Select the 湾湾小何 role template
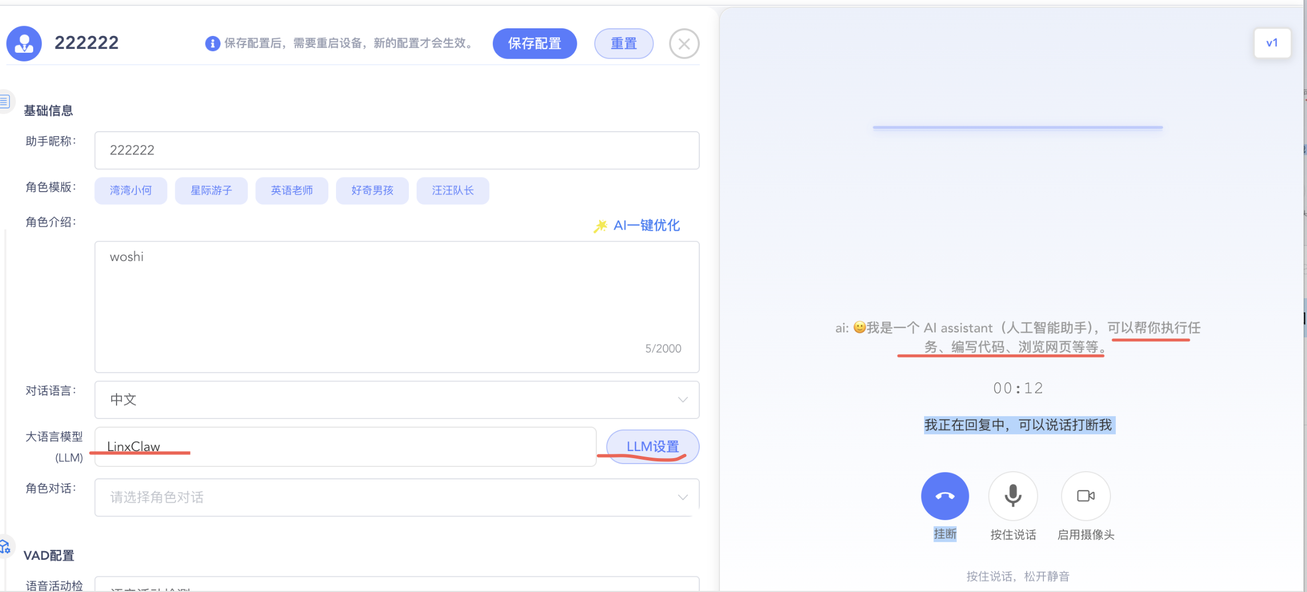This screenshot has width=1307, height=592. [x=131, y=190]
